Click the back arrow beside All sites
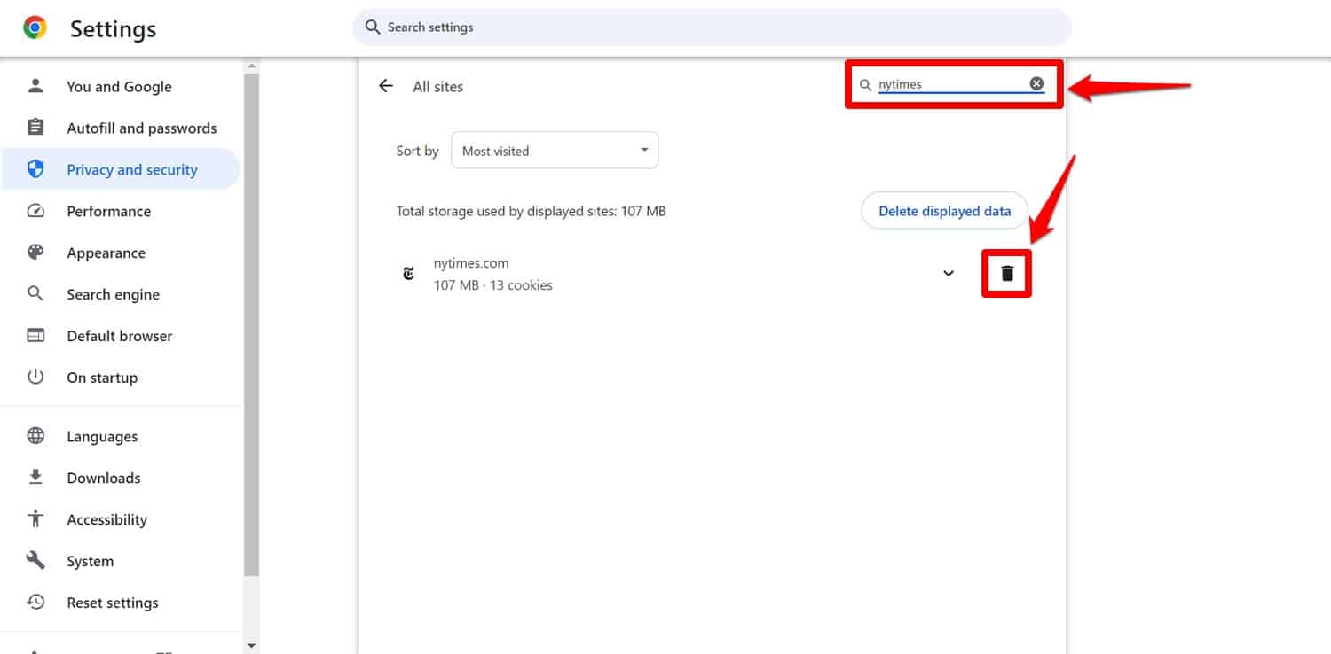 point(385,86)
